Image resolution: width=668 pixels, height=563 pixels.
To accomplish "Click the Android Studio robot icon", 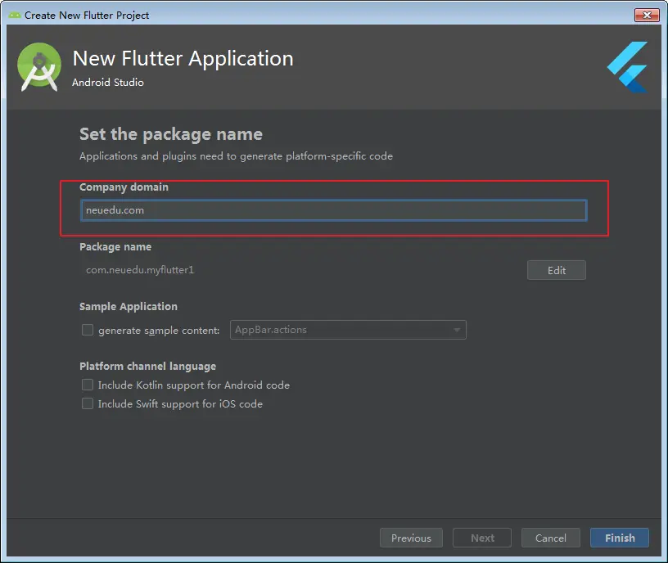I will click(x=38, y=66).
